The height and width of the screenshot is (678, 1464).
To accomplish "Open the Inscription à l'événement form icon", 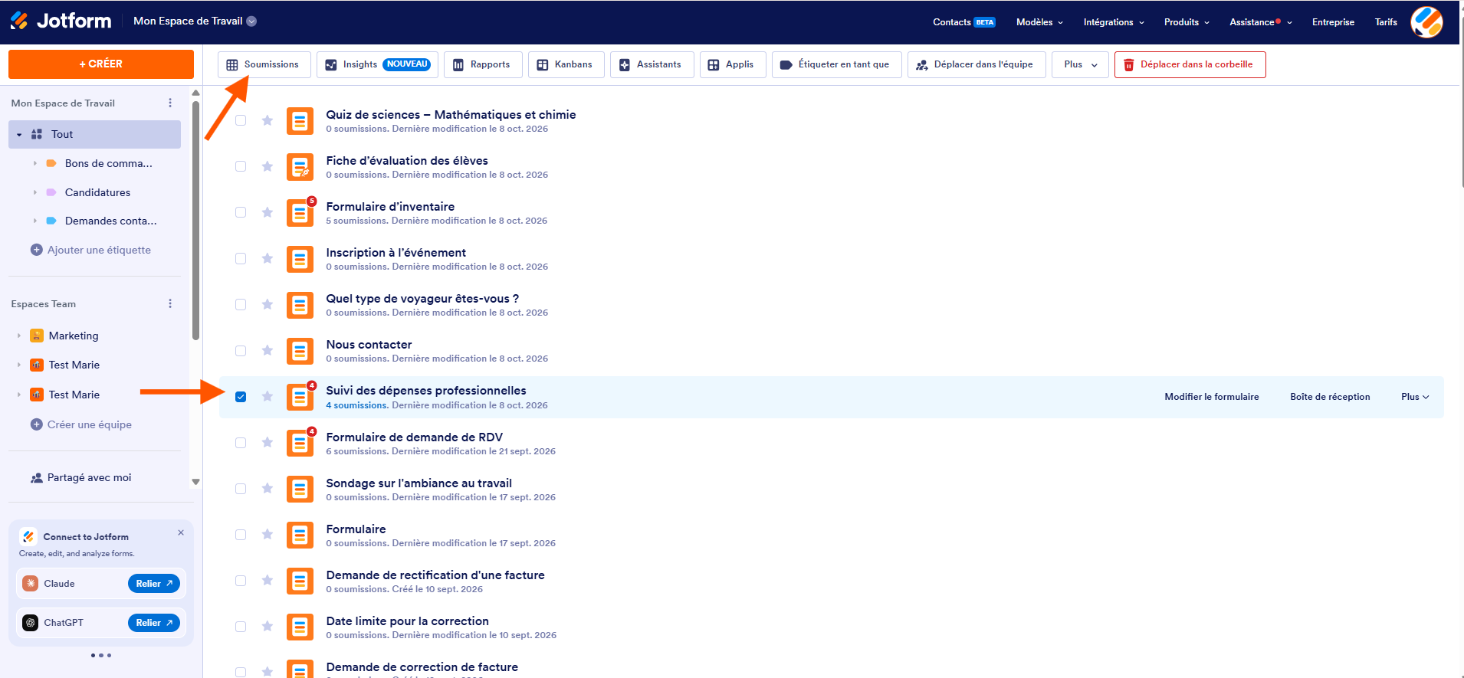I will (x=300, y=259).
